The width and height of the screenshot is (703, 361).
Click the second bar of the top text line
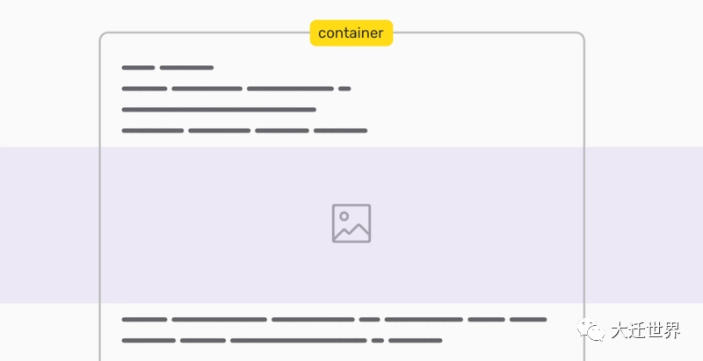coord(186,68)
